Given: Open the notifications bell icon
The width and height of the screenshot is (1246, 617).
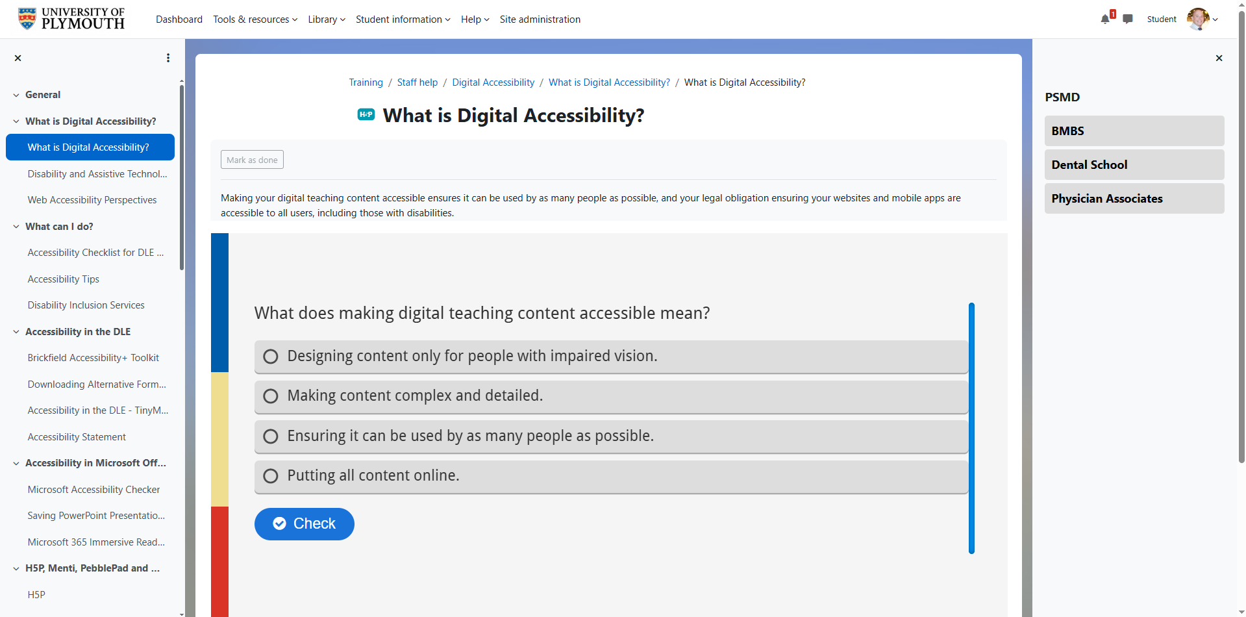Looking at the screenshot, I should pyautogui.click(x=1105, y=19).
